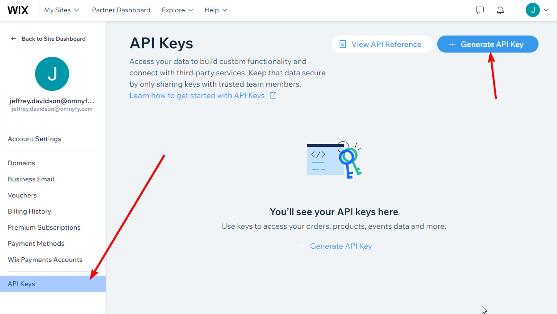Open Account Settings in the sidebar
This screenshot has width=557, height=314.
(35, 139)
